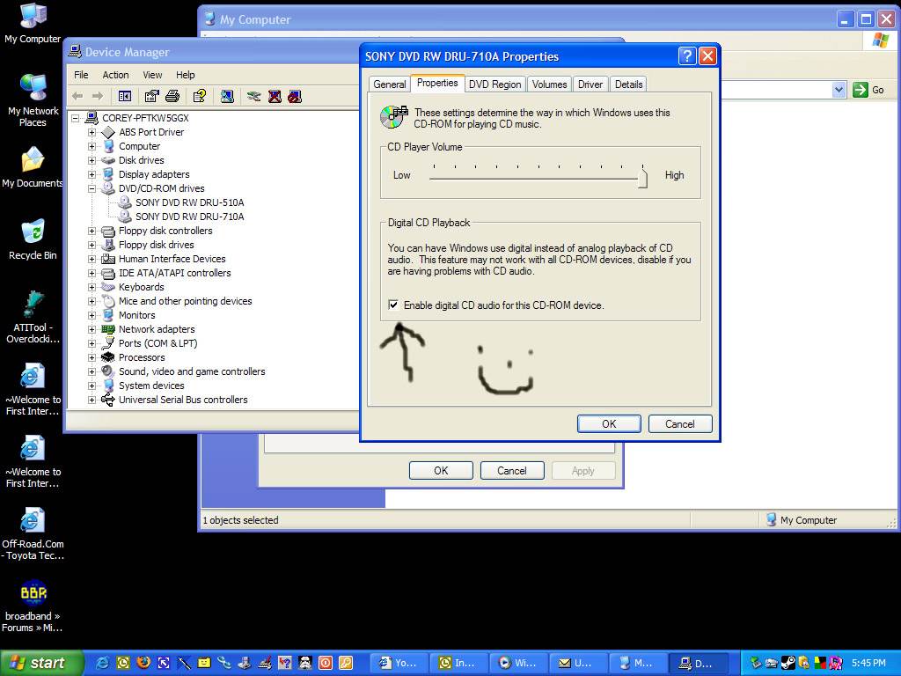Click the Help toolbar icon in Device Manager
The image size is (901, 676).
pyautogui.click(x=200, y=96)
